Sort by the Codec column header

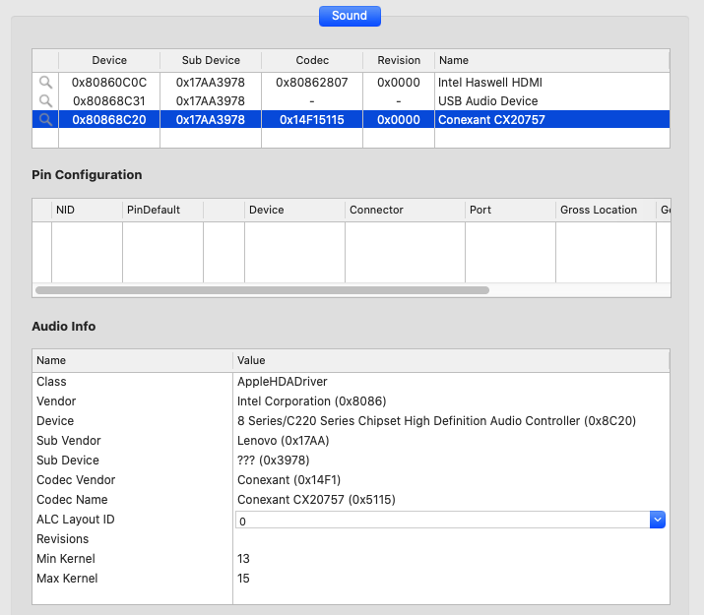click(x=312, y=60)
